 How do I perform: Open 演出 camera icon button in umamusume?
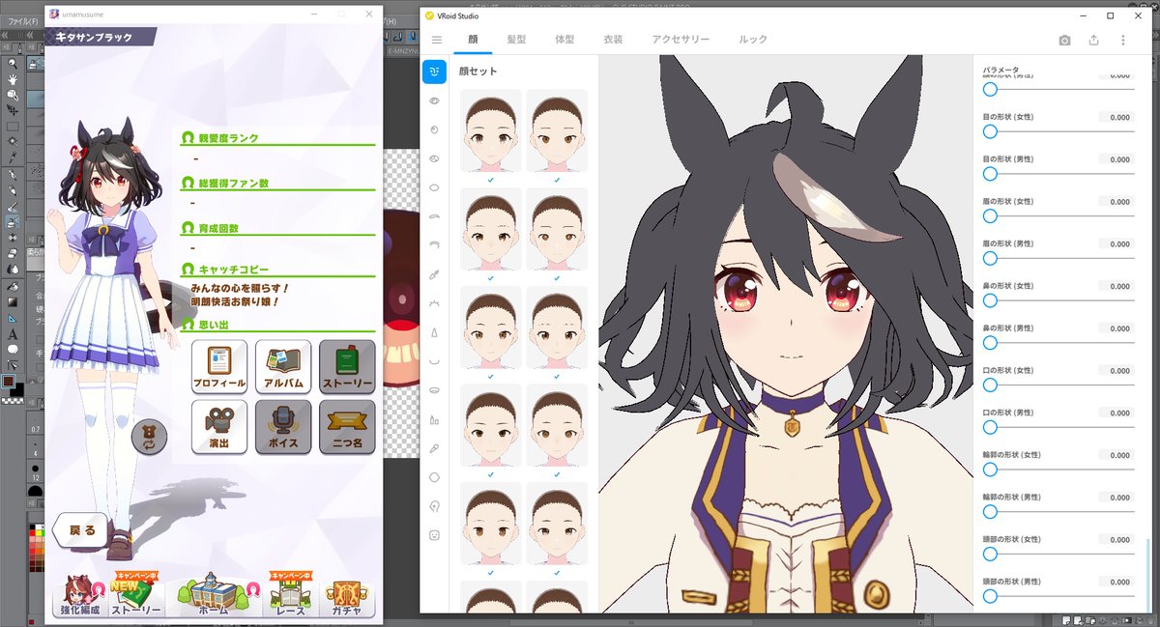pos(219,426)
